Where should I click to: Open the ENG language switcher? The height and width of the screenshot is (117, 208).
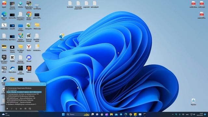(187, 114)
